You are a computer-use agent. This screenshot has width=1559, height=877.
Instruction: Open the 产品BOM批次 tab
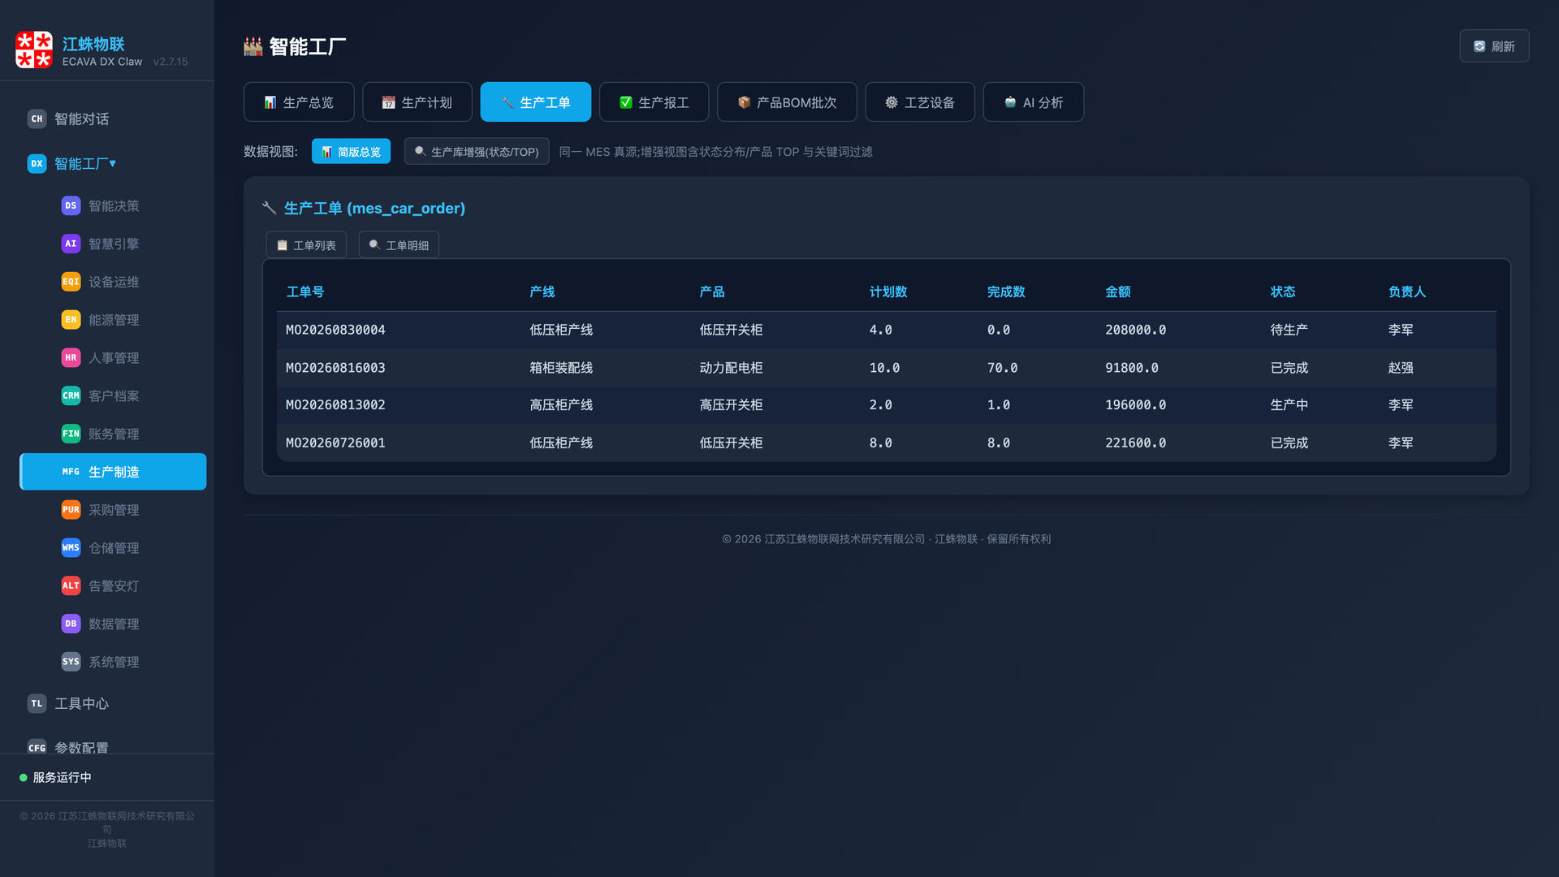pos(787,102)
